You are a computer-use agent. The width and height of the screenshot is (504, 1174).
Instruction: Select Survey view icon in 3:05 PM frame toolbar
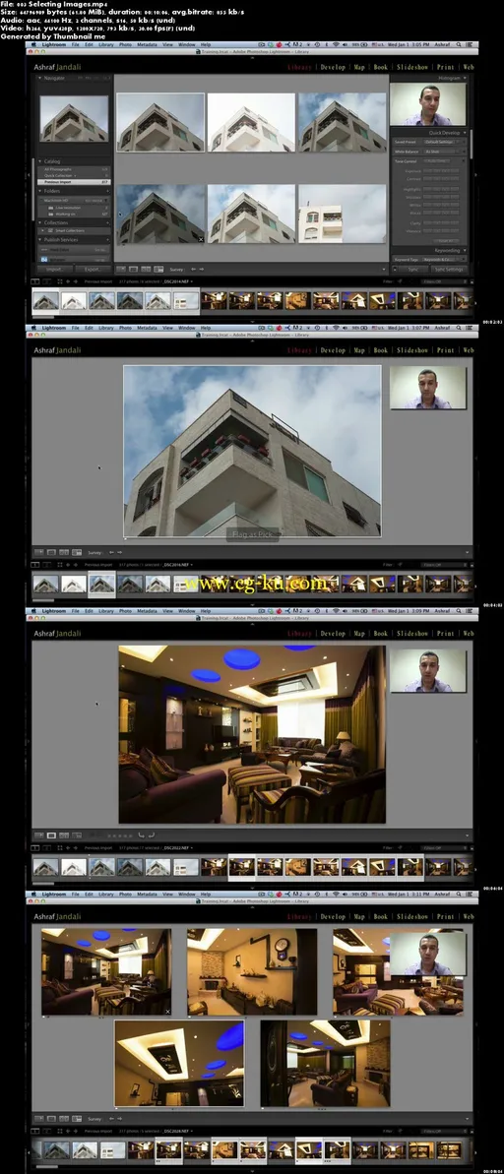pos(158,269)
